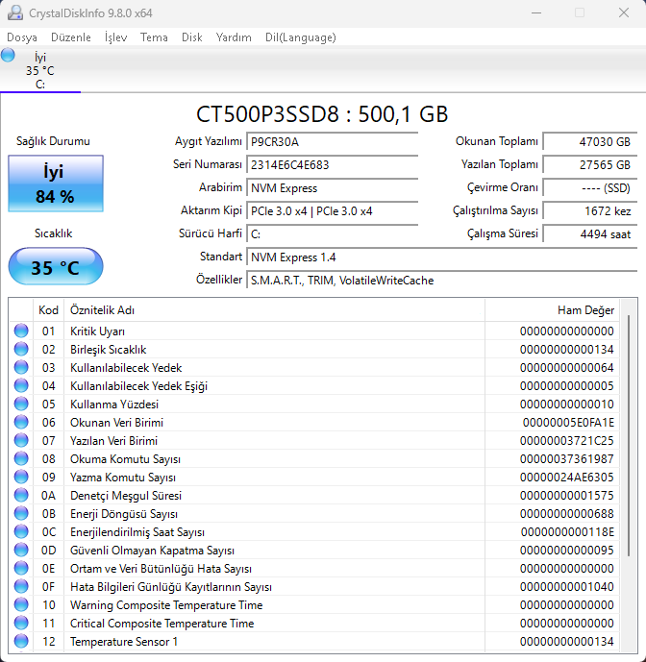Click the status orb for Yazma Komutu Sayısı
Image resolution: width=646 pixels, height=662 pixels.
(21, 477)
